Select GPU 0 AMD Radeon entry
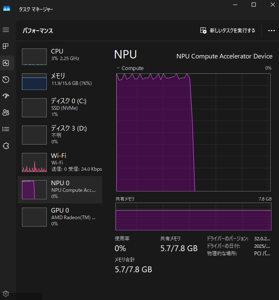 (60, 217)
